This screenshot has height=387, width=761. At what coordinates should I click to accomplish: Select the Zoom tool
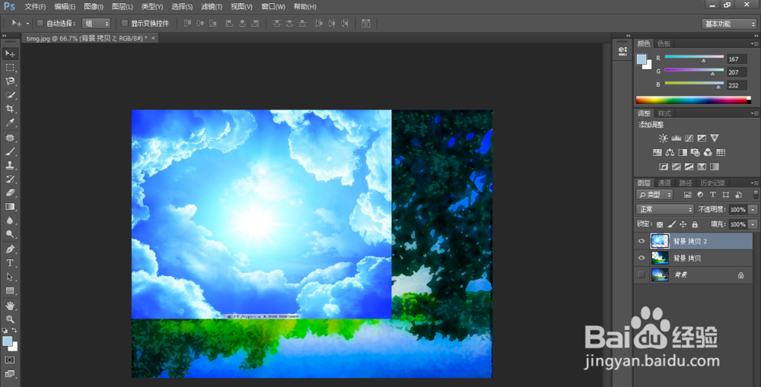click(10, 319)
